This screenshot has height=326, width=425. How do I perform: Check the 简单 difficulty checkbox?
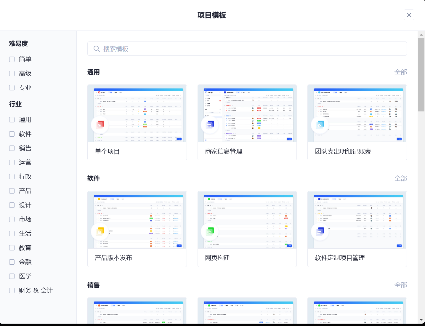12,59
